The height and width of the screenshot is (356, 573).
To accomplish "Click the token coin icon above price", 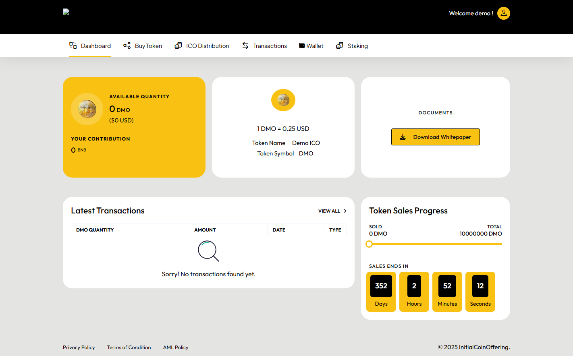I will tap(283, 100).
